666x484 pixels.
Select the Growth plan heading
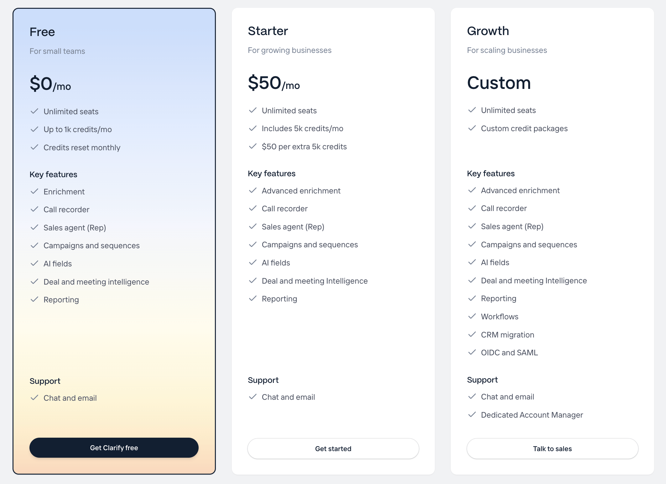488,31
